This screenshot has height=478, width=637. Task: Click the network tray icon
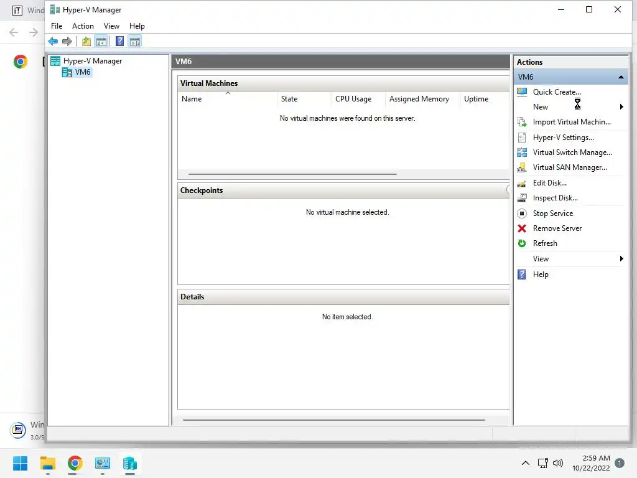point(542,463)
